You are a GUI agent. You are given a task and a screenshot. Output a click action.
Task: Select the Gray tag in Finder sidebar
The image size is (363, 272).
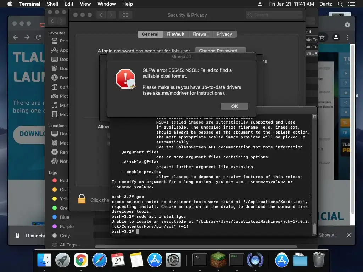(61, 236)
